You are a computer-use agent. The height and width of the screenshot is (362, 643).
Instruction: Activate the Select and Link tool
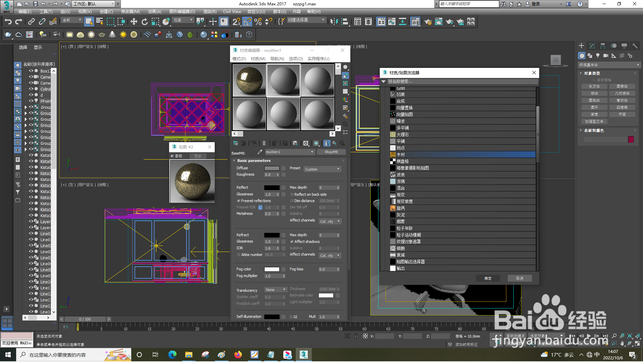[31, 22]
